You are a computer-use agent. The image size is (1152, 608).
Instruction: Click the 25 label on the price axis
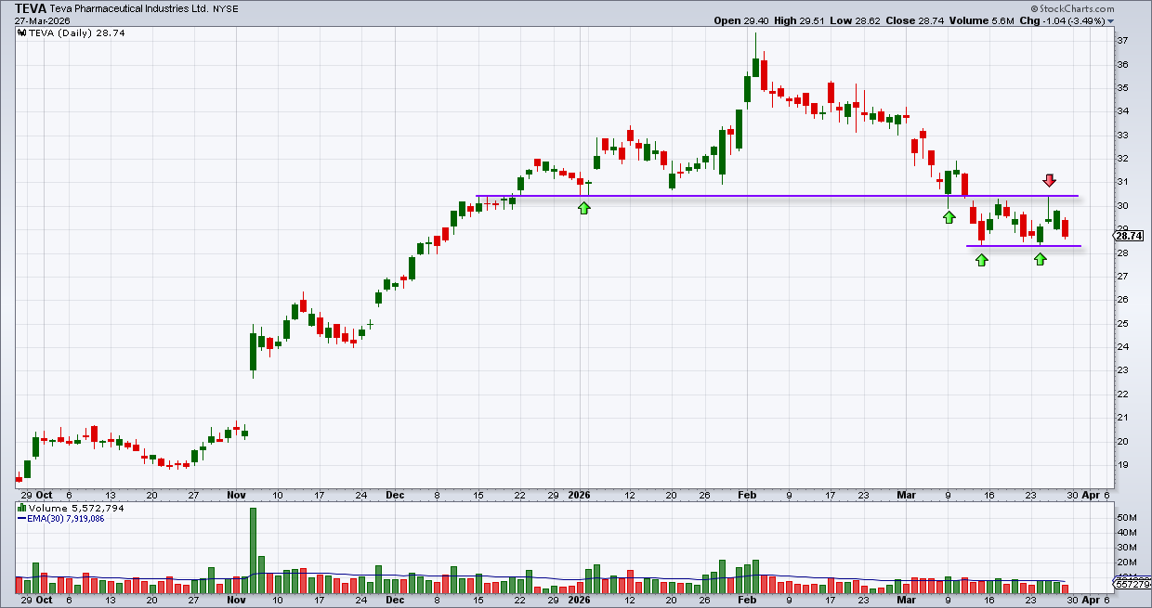pos(1121,323)
